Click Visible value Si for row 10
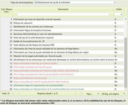Screen dimensions: 128x105 [x=115, y=23]
